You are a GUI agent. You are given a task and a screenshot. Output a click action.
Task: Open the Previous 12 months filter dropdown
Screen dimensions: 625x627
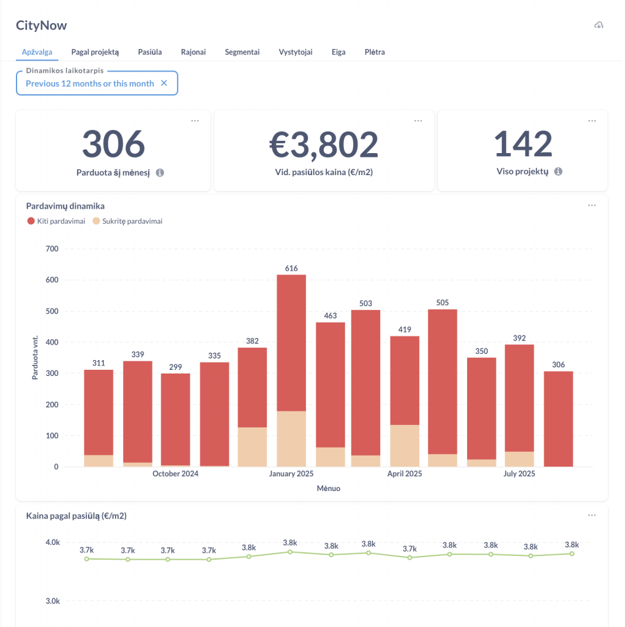coord(90,83)
